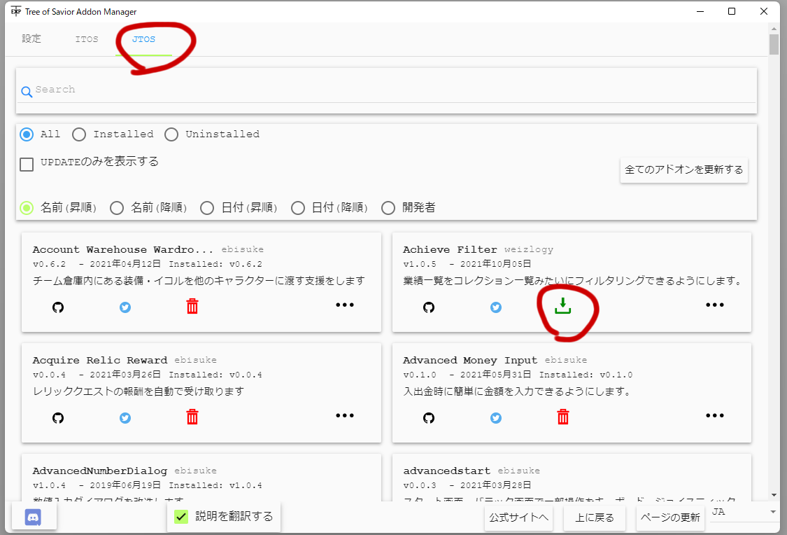Open more options for Account Warehouse Wardrobe addon
The width and height of the screenshot is (787, 535).
coord(345,305)
